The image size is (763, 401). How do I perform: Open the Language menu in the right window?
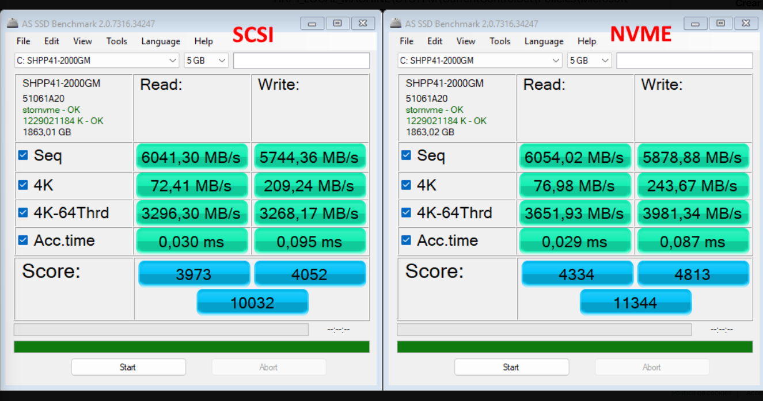pyautogui.click(x=544, y=41)
